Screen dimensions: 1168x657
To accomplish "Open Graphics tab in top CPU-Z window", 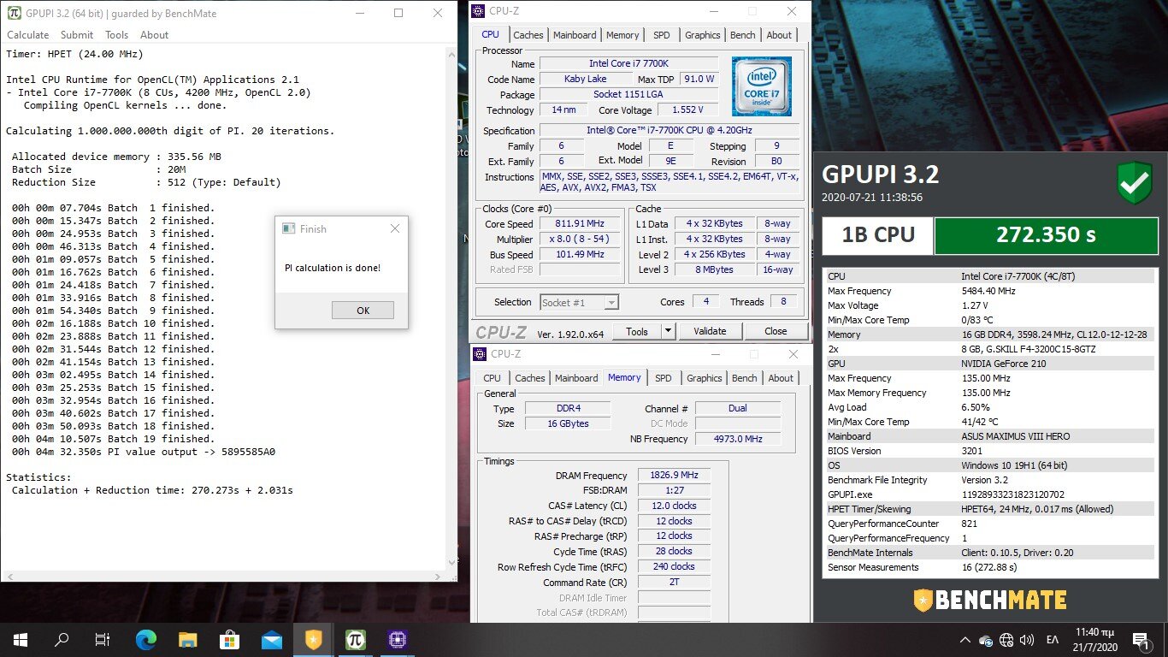I will (702, 35).
